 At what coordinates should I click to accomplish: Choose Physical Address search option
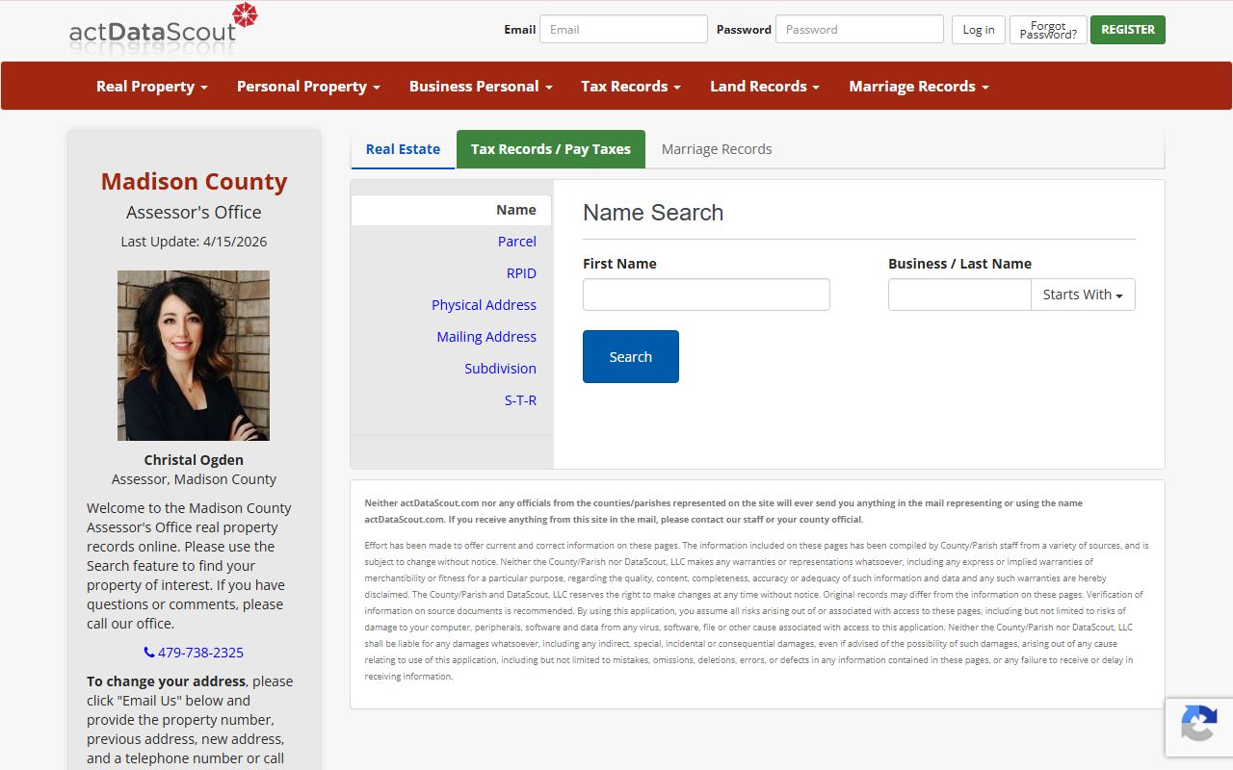pyautogui.click(x=484, y=305)
